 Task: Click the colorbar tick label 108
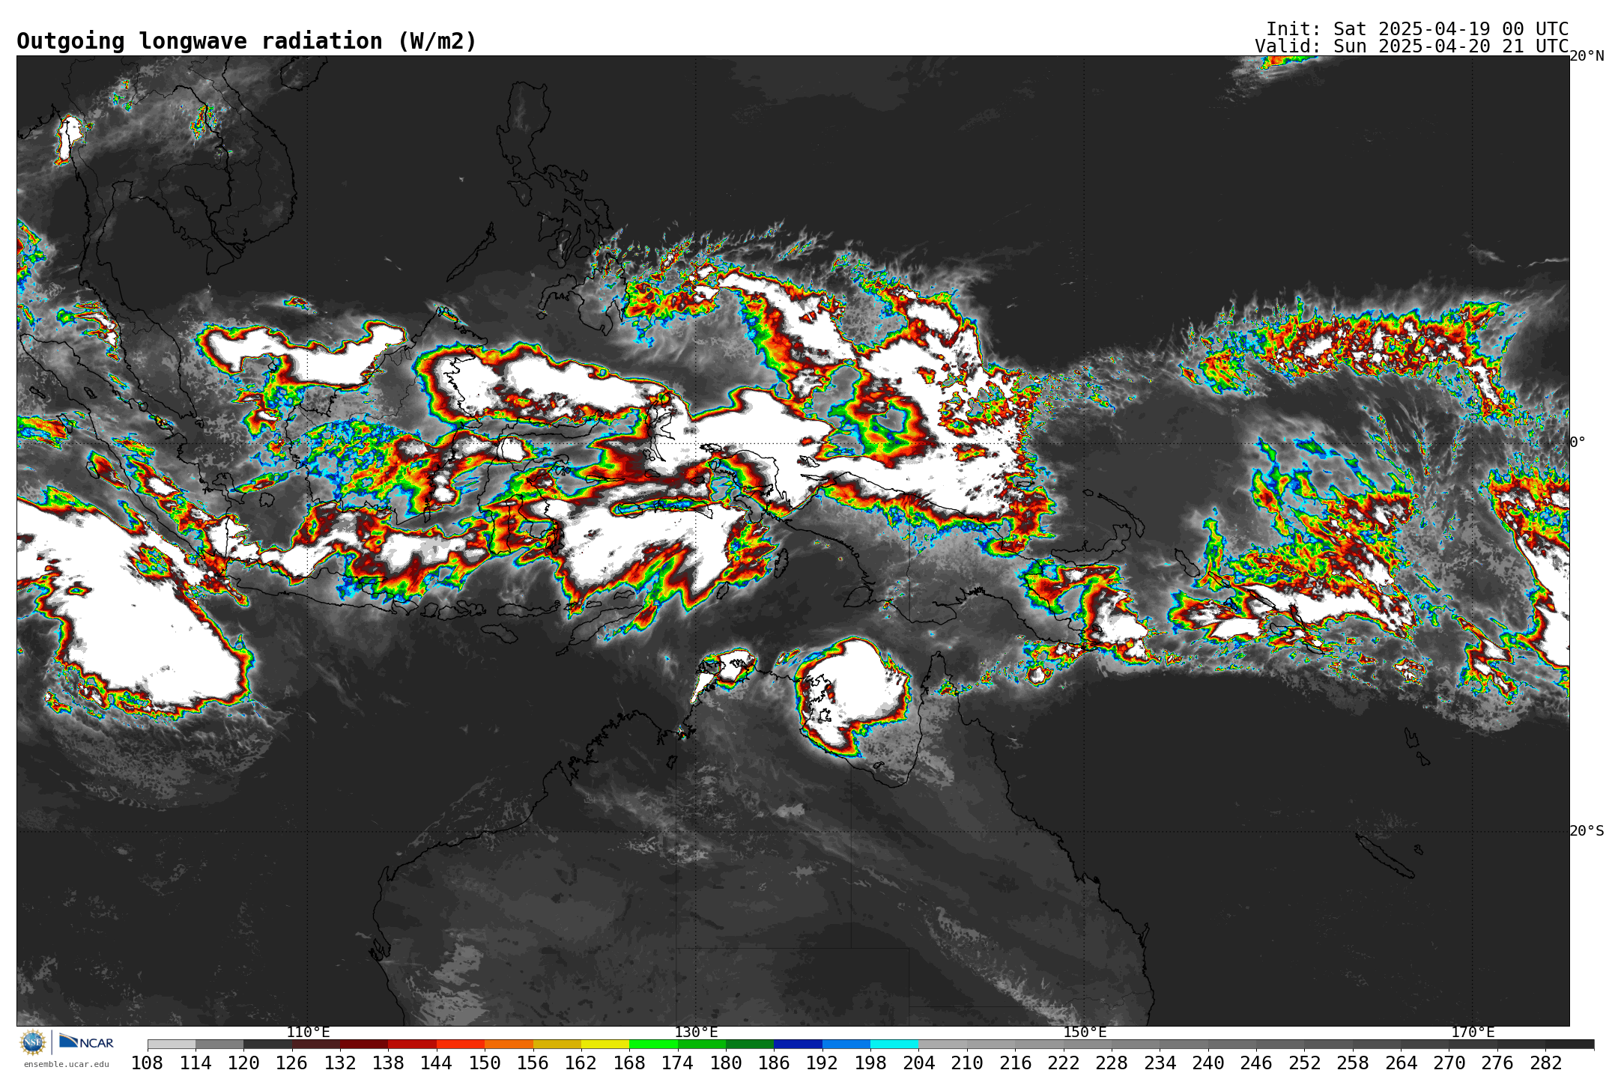[x=148, y=1063]
